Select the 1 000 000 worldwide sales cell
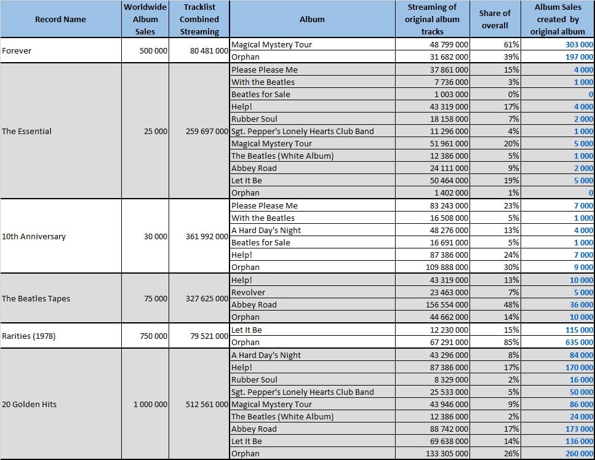This screenshot has height=460, width=595. pyautogui.click(x=145, y=404)
